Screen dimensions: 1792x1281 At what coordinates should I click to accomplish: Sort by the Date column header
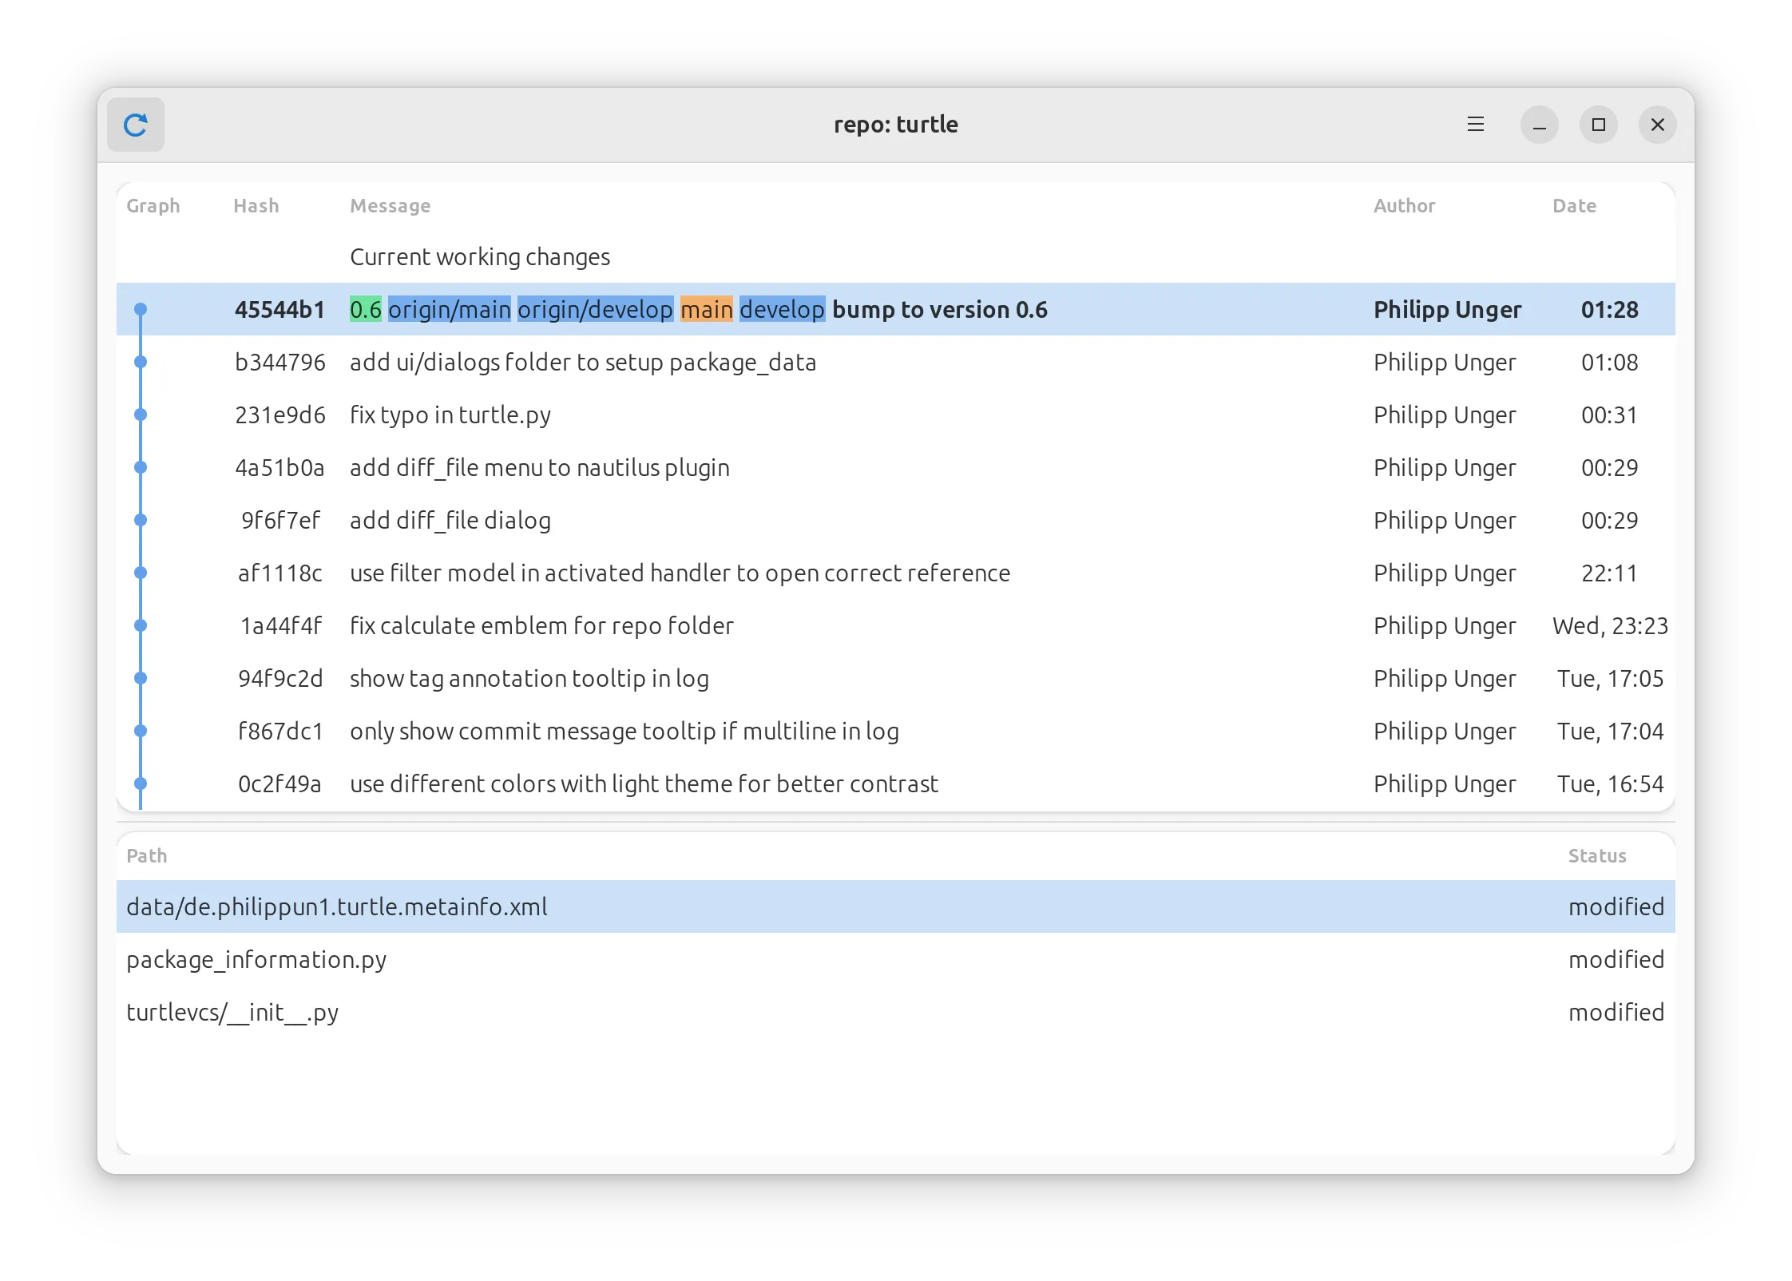[1573, 206]
